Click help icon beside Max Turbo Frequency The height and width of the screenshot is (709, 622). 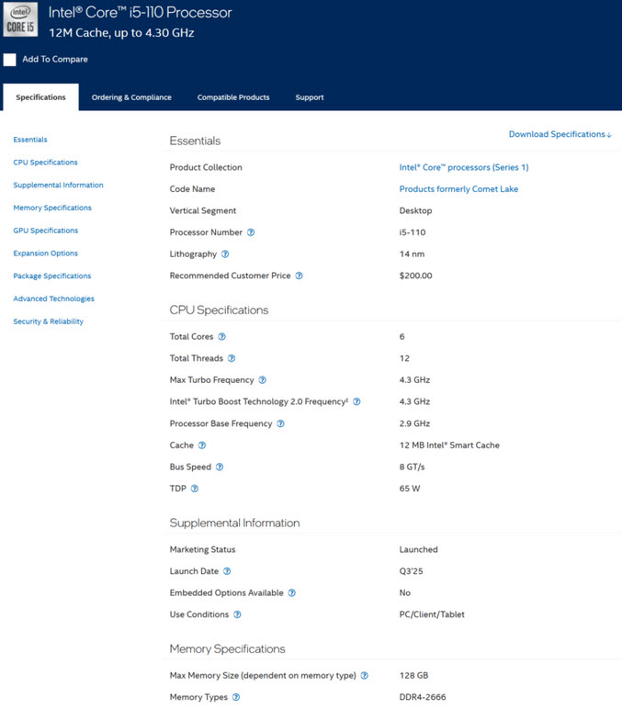[x=263, y=380]
